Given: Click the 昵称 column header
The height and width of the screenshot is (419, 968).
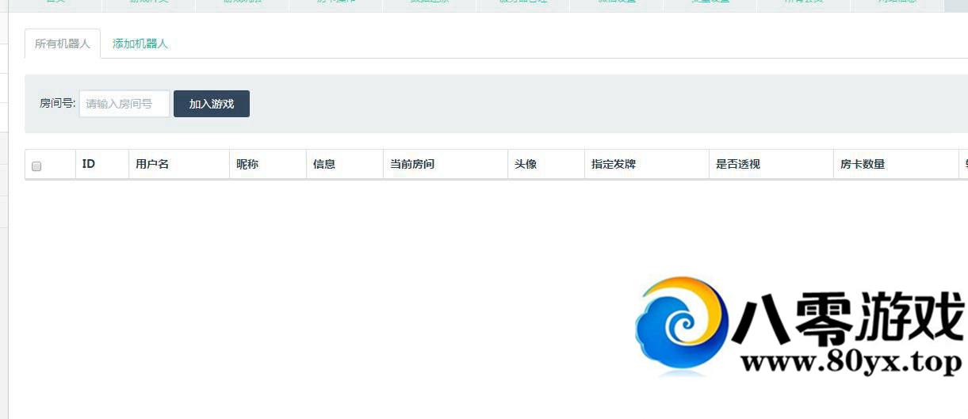Looking at the screenshot, I should coord(247,164).
